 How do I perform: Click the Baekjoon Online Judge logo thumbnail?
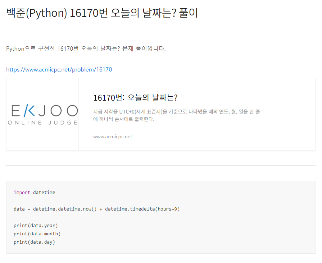[42, 114]
